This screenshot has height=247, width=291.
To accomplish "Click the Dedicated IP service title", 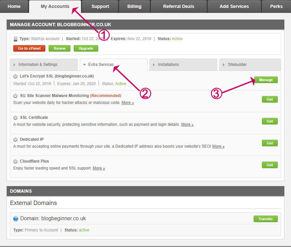I will pos(32,139).
